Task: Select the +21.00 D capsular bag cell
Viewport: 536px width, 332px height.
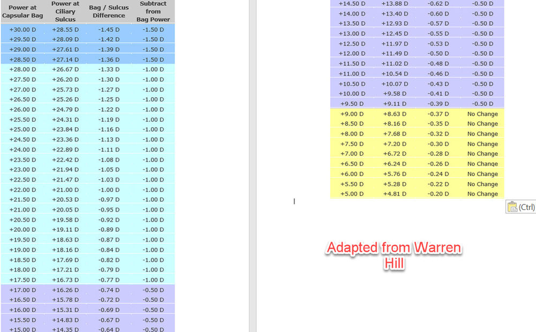Action: [23, 210]
